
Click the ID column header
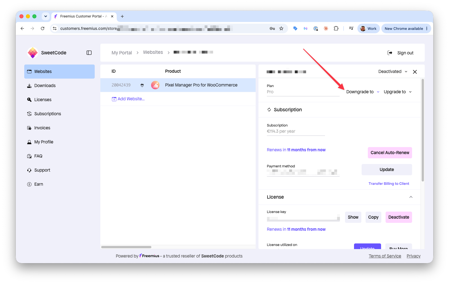coord(114,71)
